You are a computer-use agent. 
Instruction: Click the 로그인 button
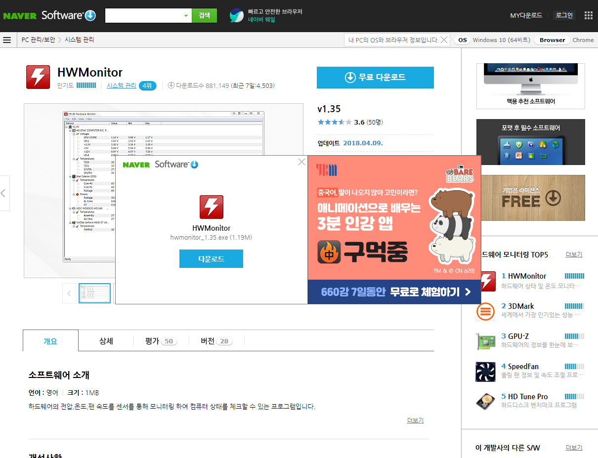[564, 15]
